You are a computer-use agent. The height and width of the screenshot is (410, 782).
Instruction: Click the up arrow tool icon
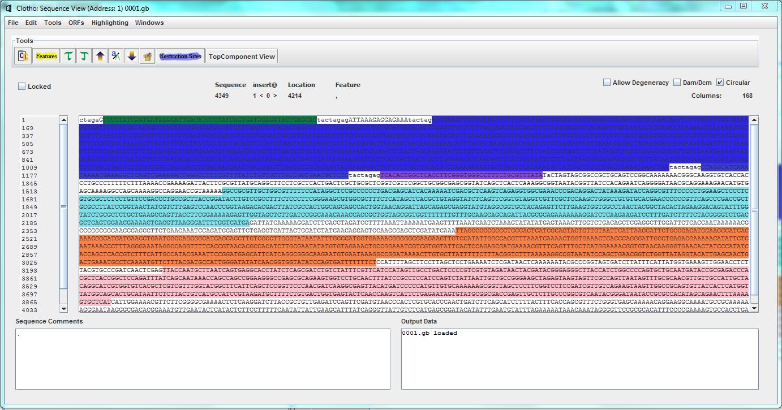click(100, 56)
